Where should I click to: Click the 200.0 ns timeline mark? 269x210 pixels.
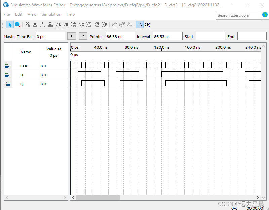point(223,47)
